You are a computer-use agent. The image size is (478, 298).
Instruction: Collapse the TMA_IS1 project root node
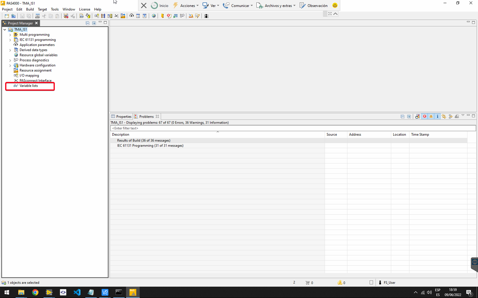(5, 30)
